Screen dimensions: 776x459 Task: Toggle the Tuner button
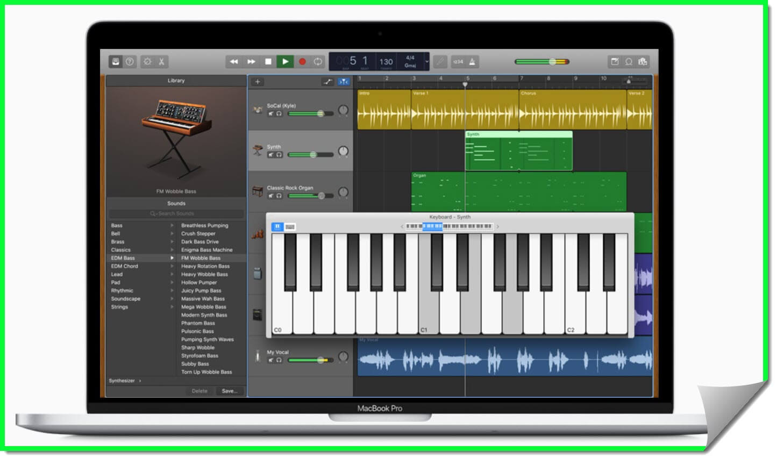click(440, 62)
